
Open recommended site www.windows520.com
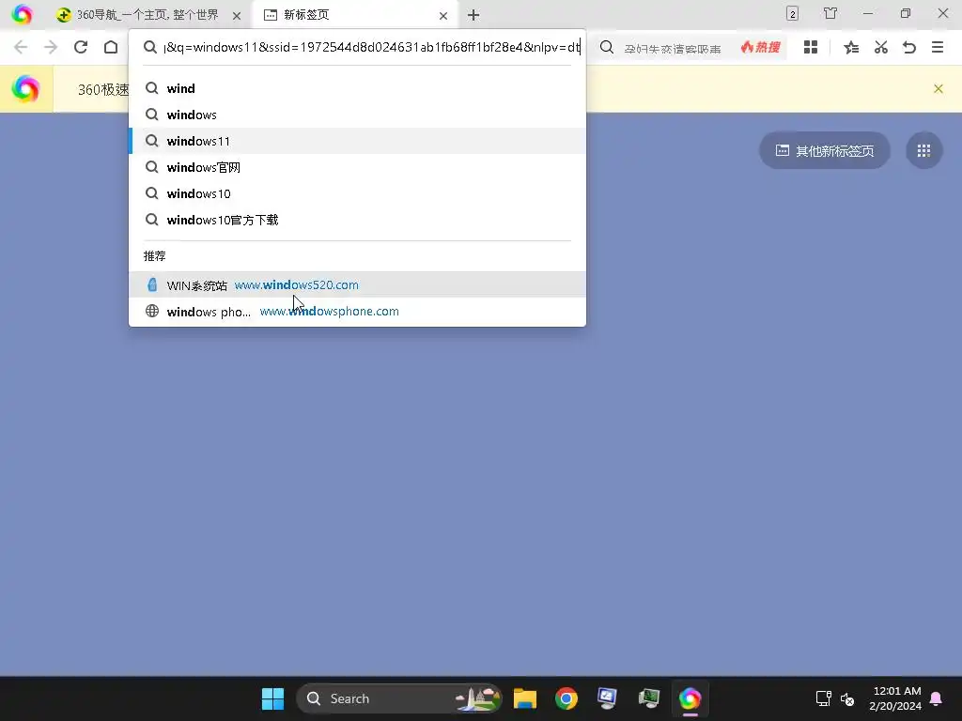point(357,285)
